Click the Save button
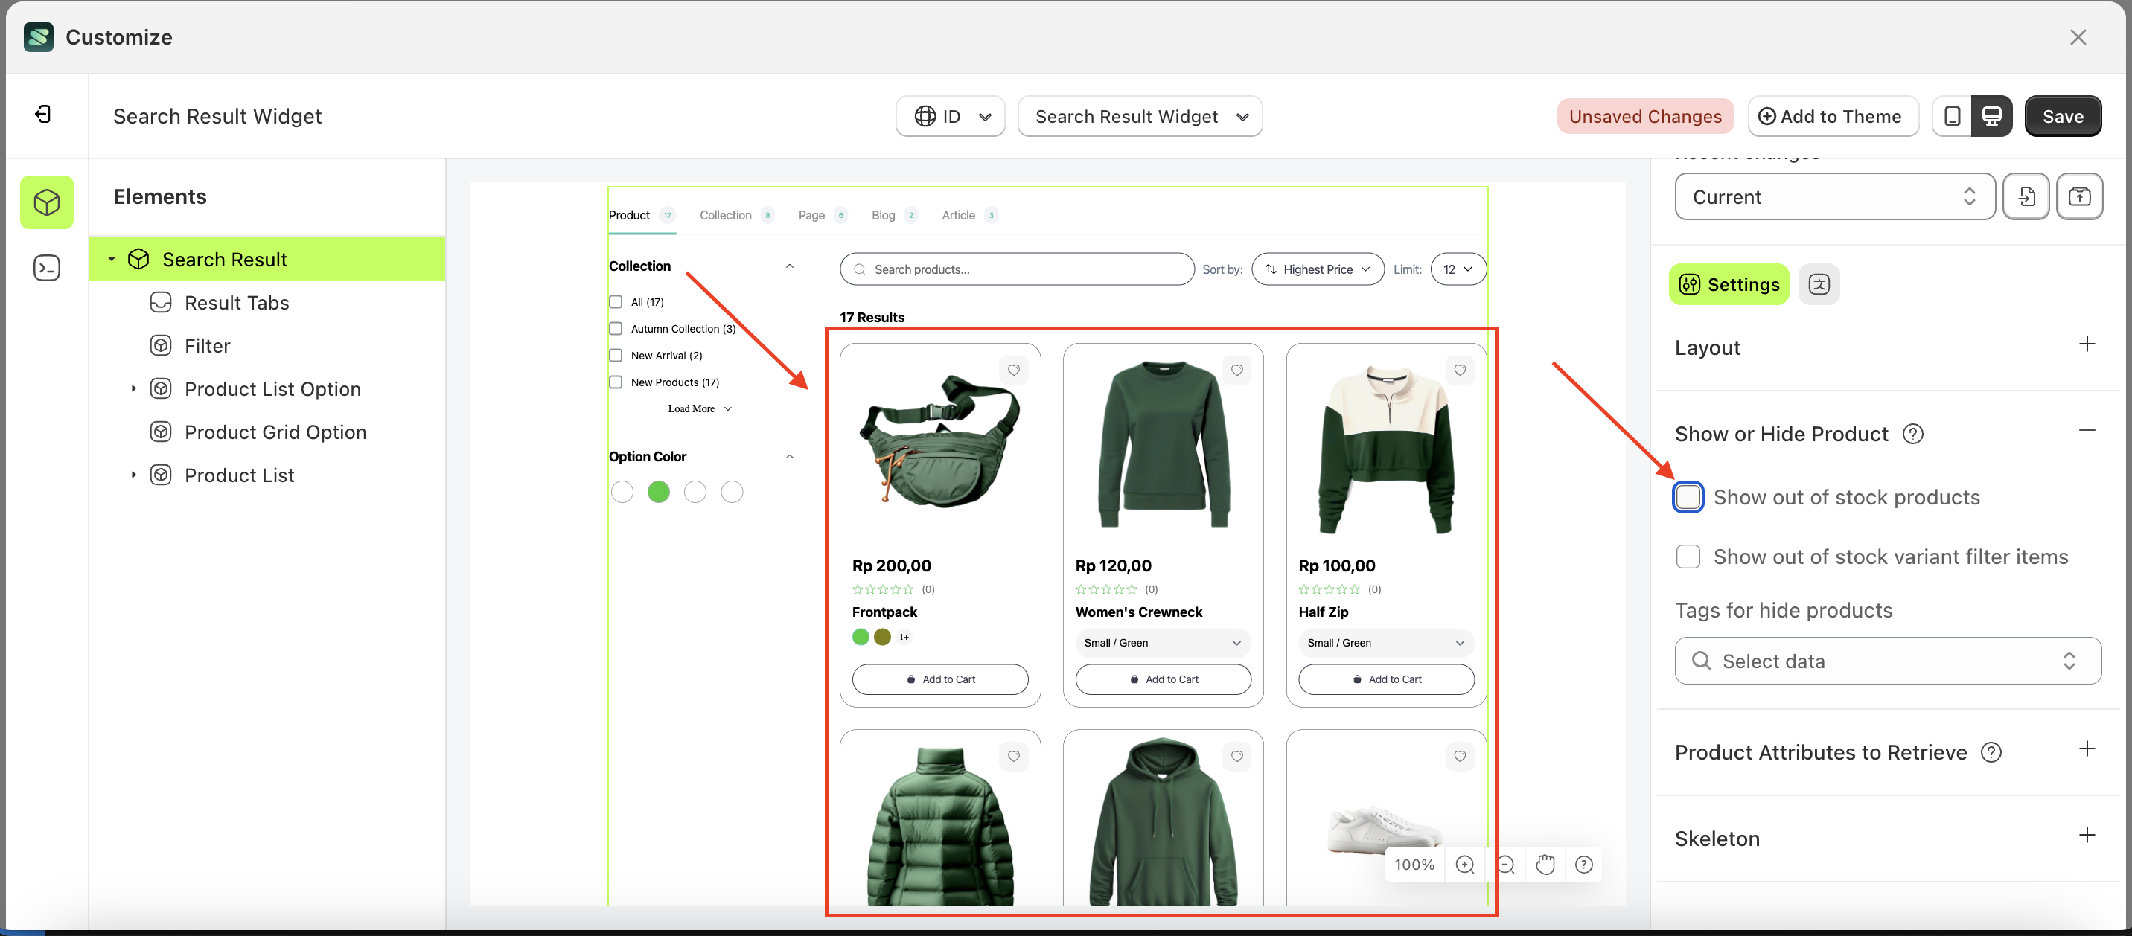This screenshot has height=936, width=2132. coord(2061,117)
